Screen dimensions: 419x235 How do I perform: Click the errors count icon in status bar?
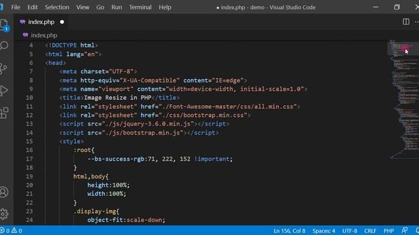(x=3, y=230)
